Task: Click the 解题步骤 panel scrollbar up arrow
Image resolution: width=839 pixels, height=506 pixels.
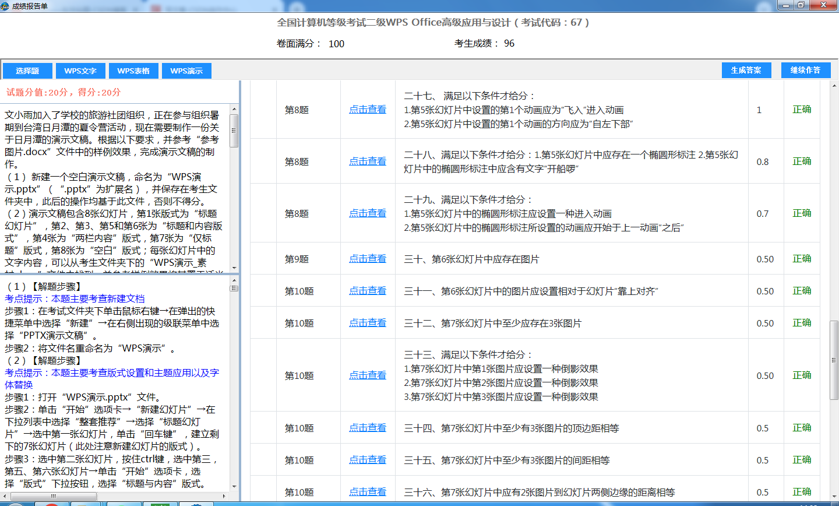Action: (234, 279)
